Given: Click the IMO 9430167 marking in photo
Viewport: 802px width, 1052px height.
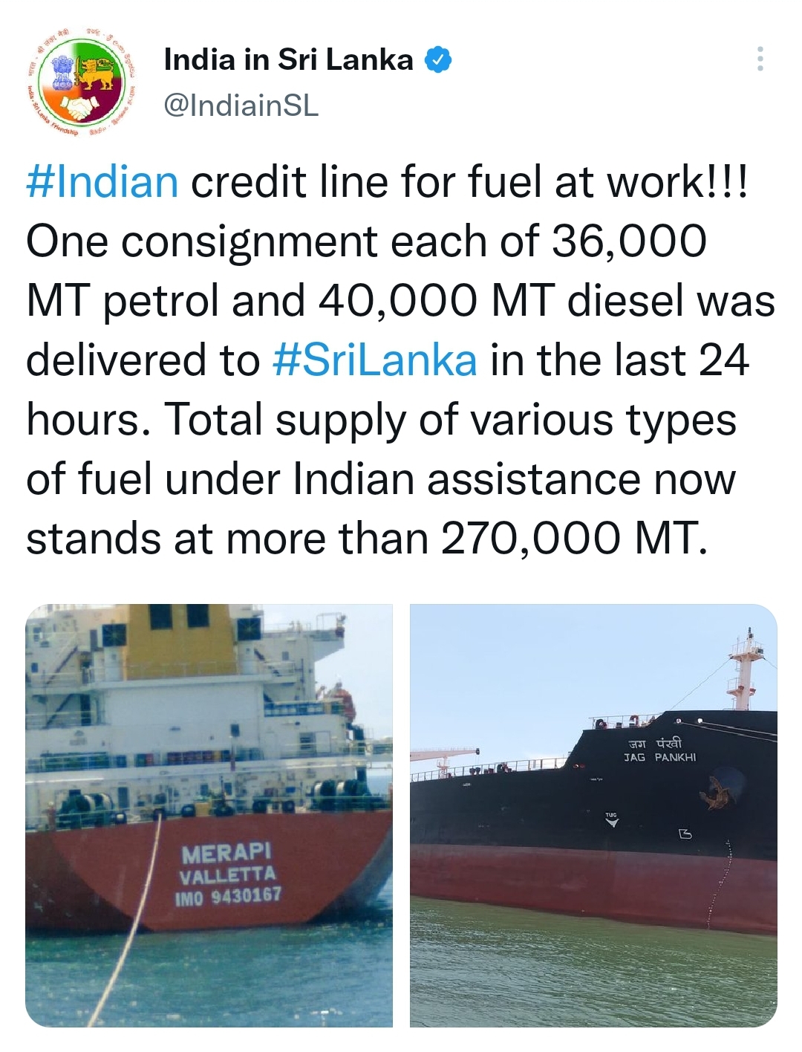Looking at the screenshot, I should pyautogui.click(x=228, y=895).
